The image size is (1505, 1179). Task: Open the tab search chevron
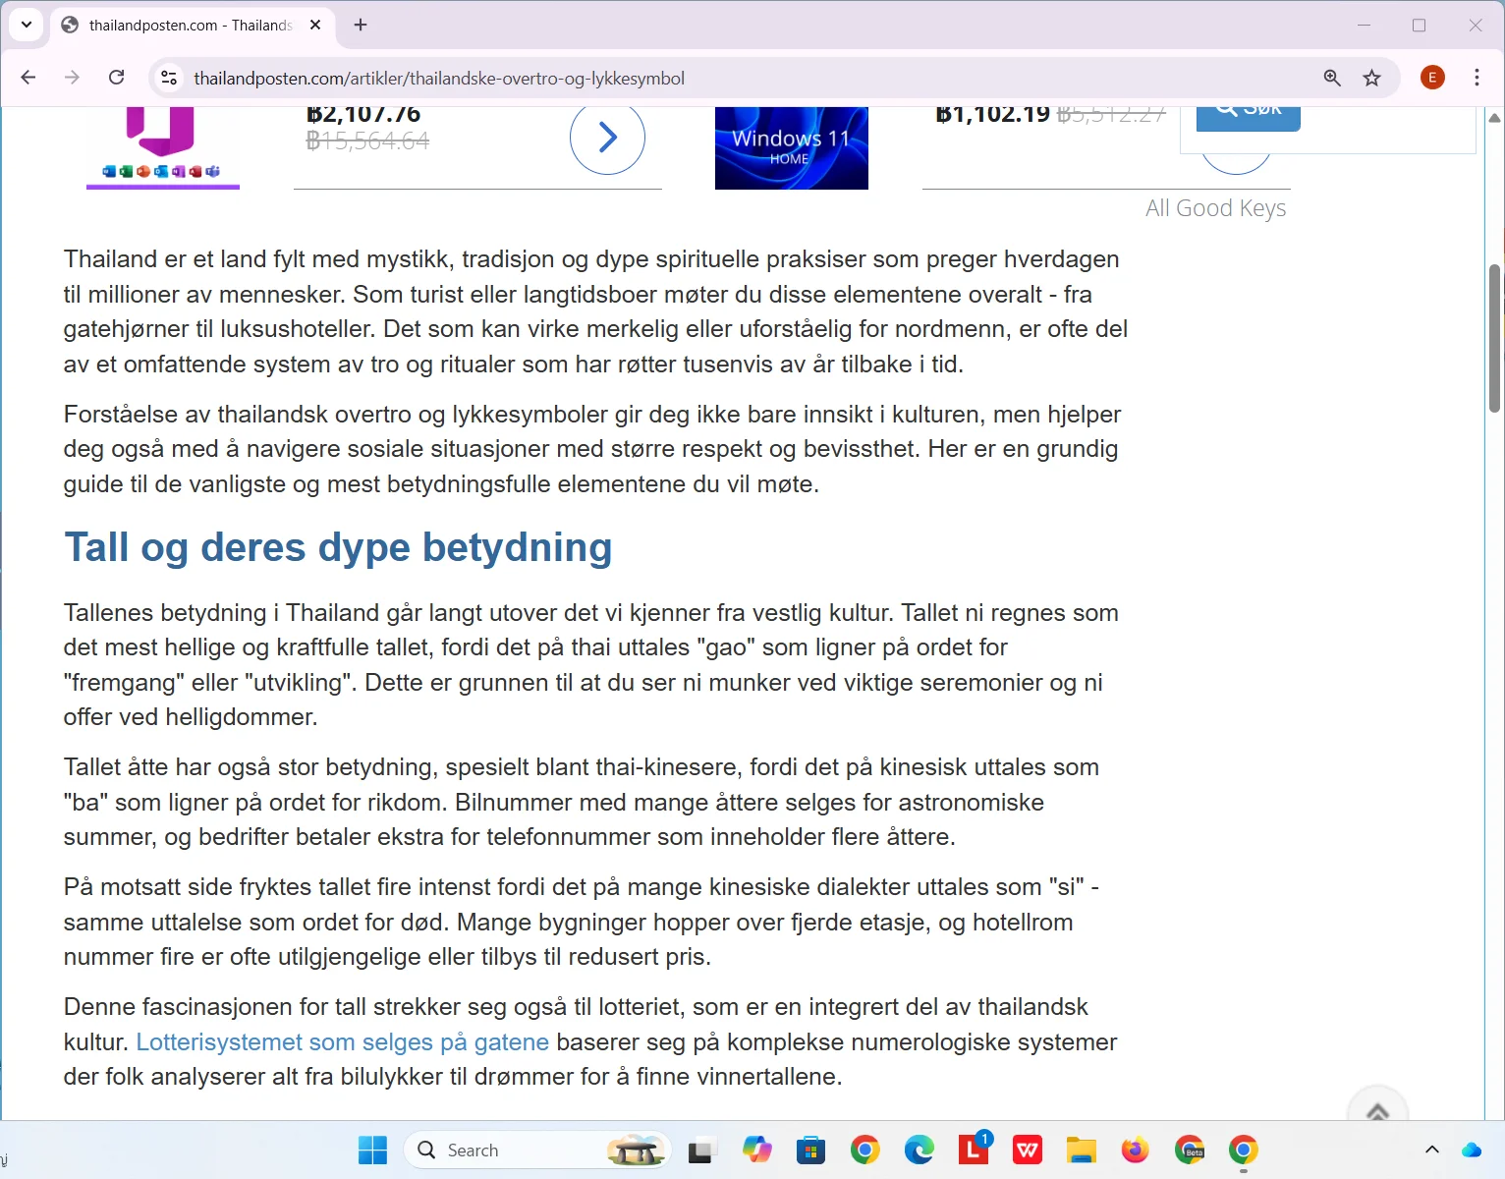click(26, 25)
